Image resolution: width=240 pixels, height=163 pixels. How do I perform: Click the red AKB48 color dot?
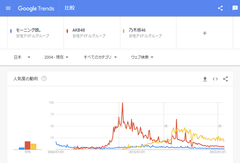pos(67,31)
